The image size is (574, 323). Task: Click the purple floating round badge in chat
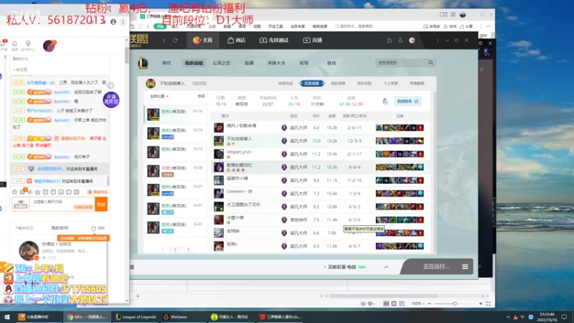[x=111, y=100]
